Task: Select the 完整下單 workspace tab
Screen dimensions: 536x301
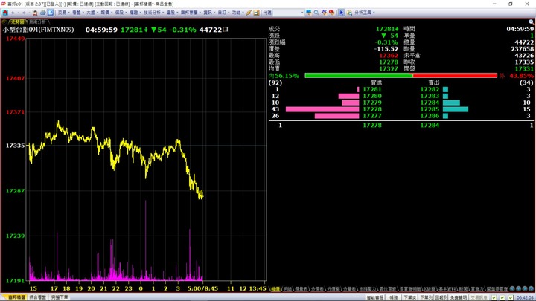Action: pos(60,297)
